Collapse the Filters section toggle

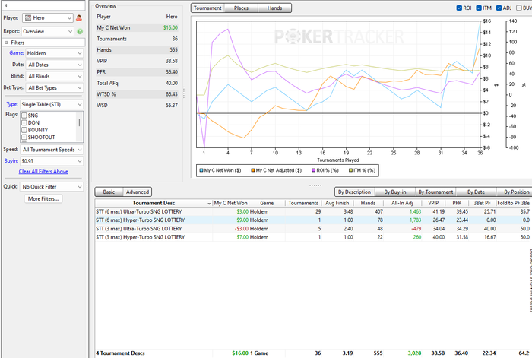tap(6, 43)
